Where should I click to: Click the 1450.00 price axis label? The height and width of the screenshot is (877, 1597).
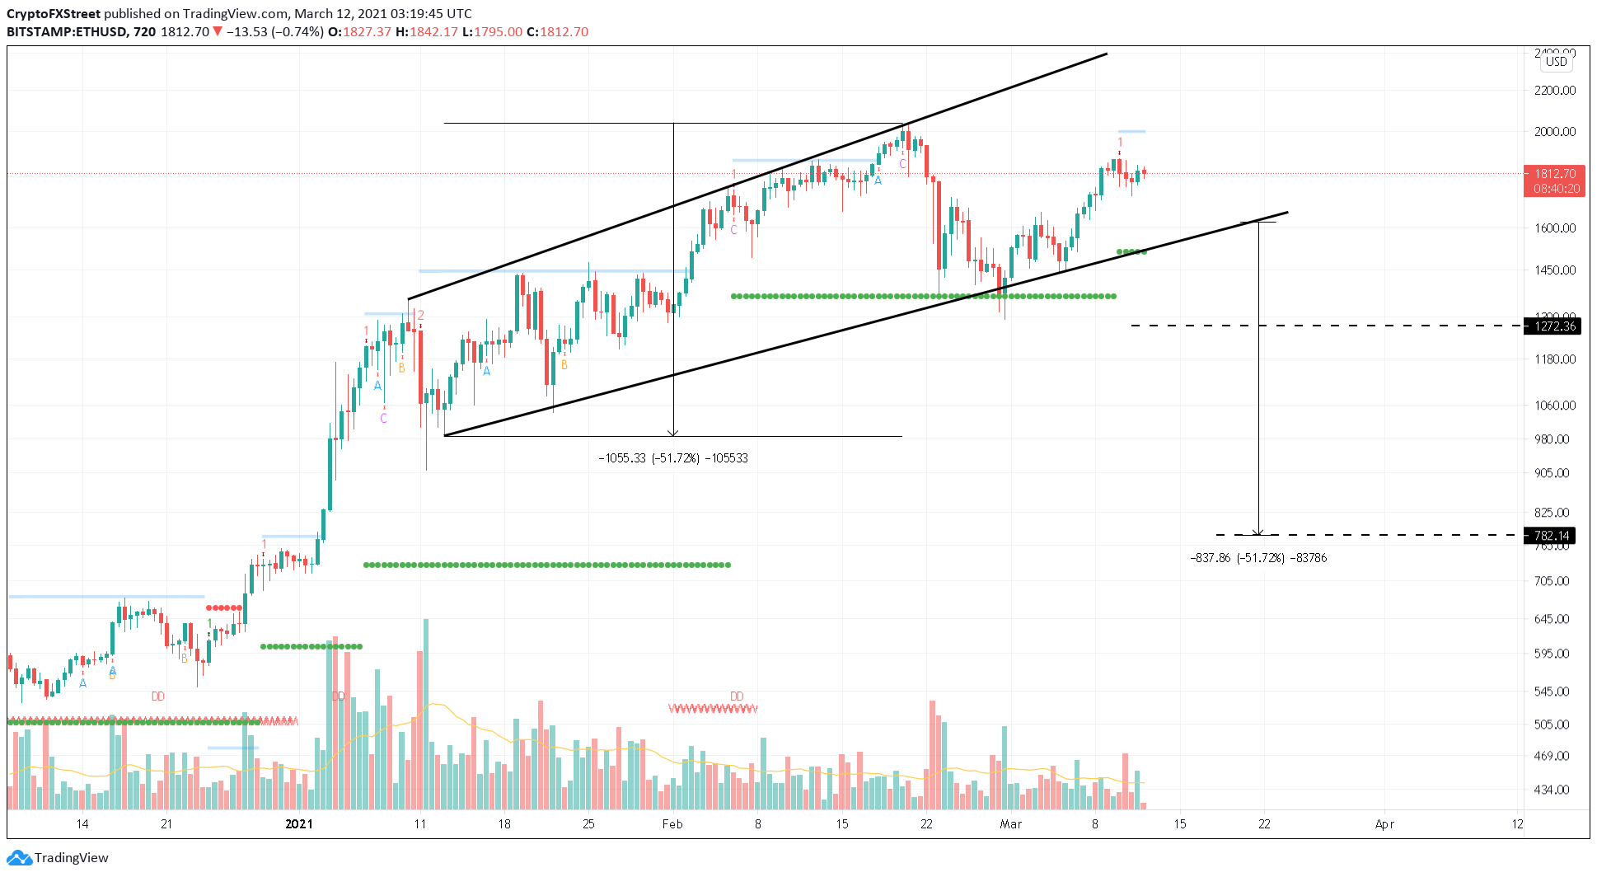pyautogui.click(x=1555, y=270)
